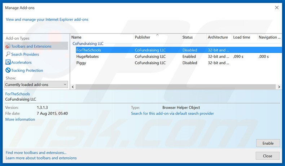Click the file date 7 Aug 2015, 05:40
The height and width of the screenshot is (166, 285).
52,113
